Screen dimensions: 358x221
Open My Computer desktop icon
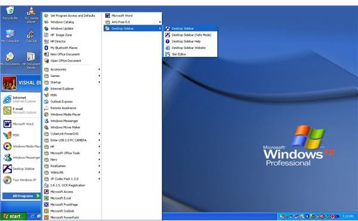coord(10,36)
